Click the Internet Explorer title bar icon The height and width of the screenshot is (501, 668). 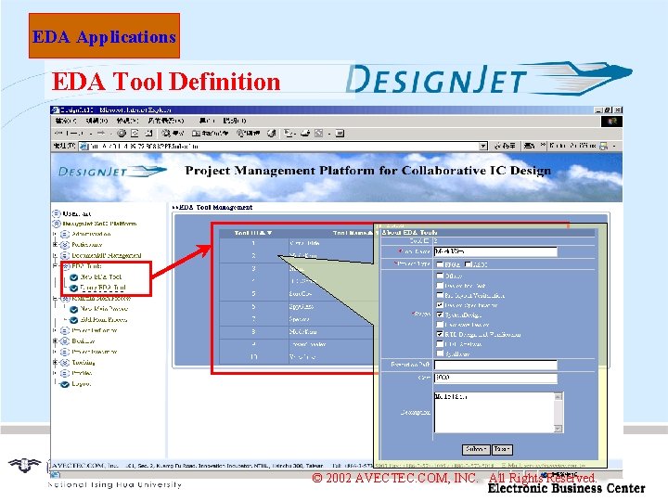(x=56, y=109)
